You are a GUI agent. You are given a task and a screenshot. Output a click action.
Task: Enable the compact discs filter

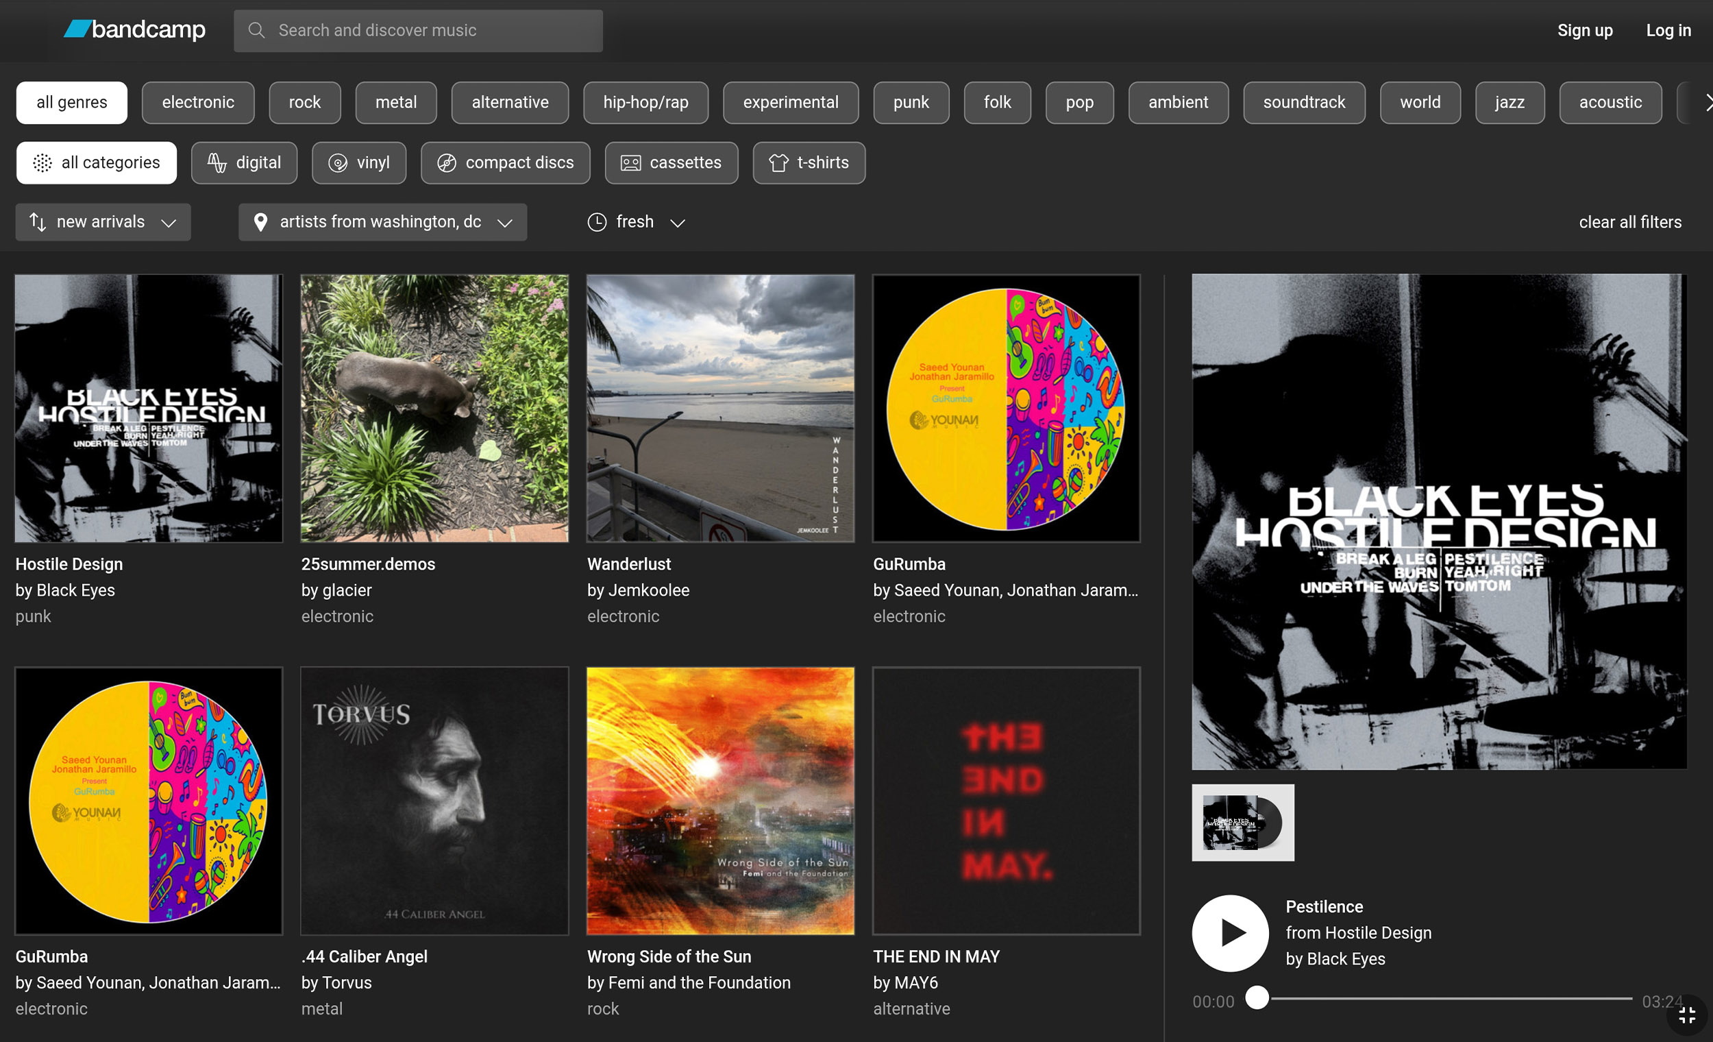click(x=506, y=162)
